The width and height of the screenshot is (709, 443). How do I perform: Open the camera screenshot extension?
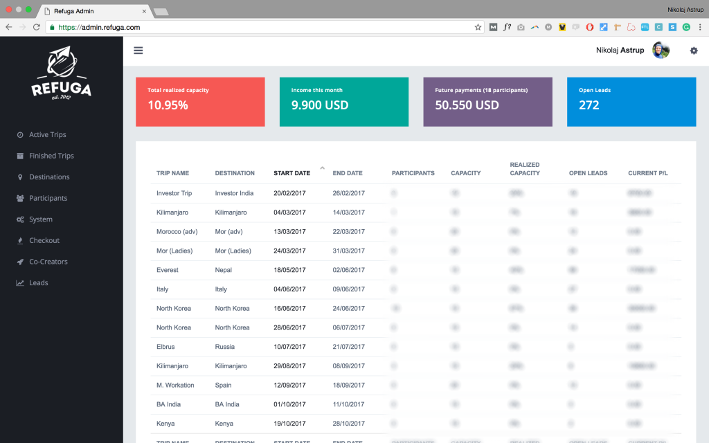pyautogui.click(x=521, y=27)
